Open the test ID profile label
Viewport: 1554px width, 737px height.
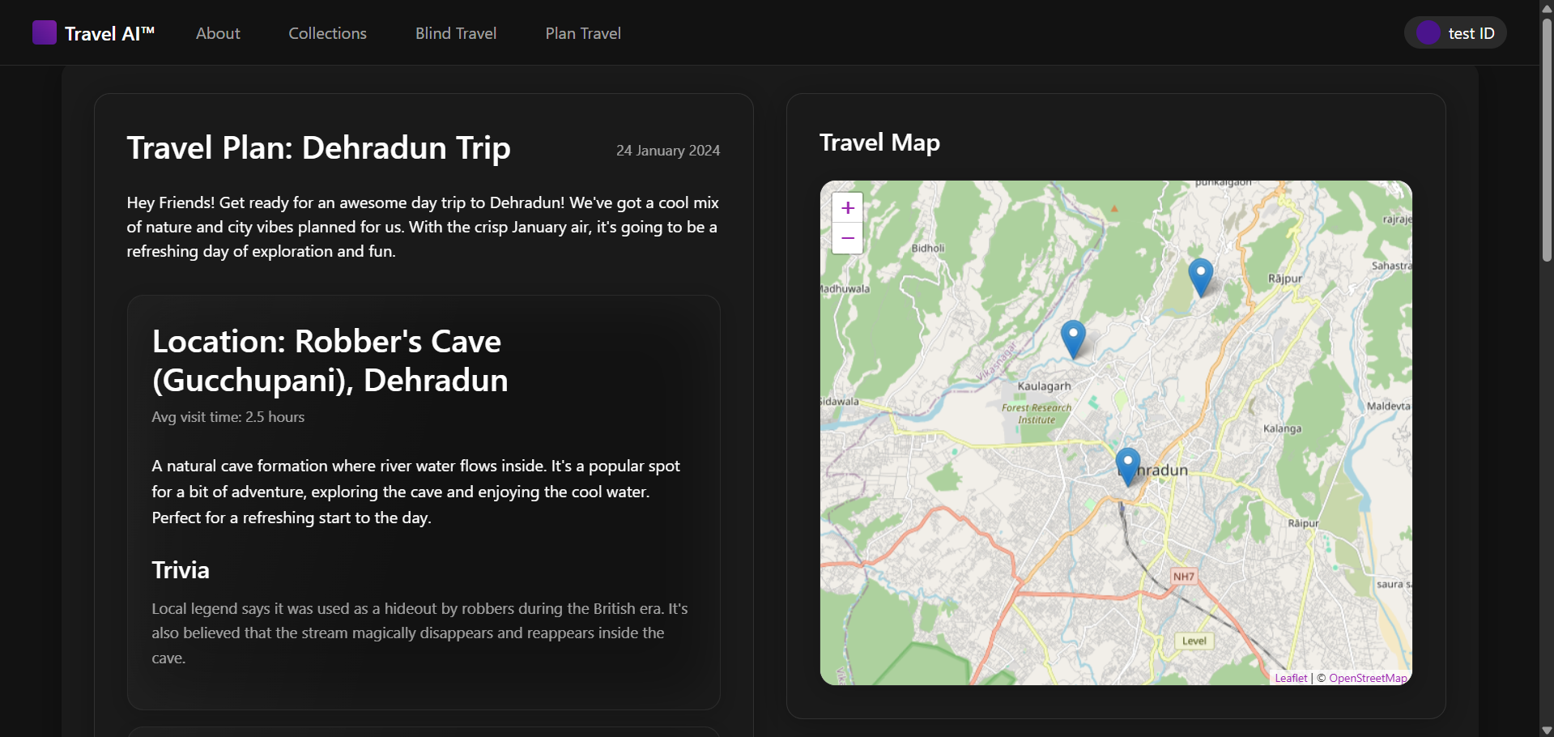point(1471,33)
